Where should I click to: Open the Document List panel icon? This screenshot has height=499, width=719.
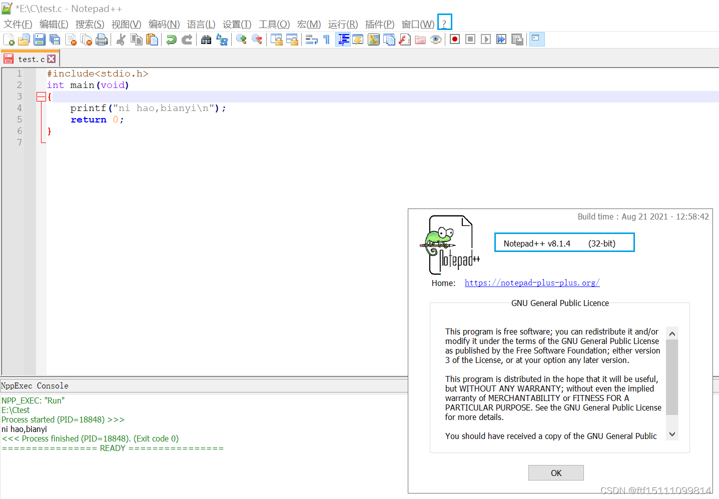389,39
